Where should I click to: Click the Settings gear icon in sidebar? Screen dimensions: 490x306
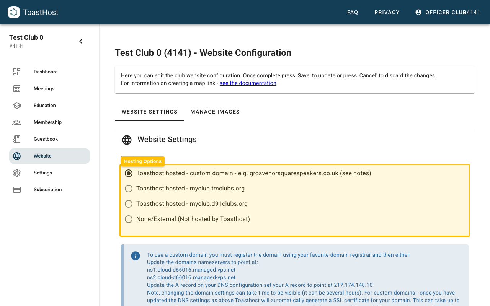pyautogui.click(x=17, y=173)
